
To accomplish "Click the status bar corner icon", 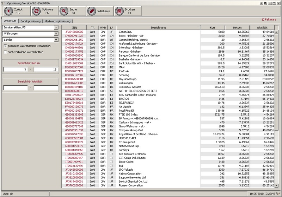I will coord(278,193).
